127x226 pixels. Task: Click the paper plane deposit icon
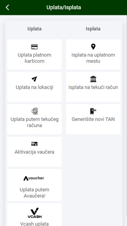coord(34,79)
